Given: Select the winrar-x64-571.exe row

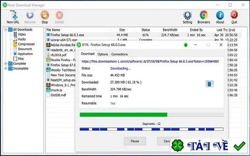Looking at the screenshot, I should coord(143,39).
